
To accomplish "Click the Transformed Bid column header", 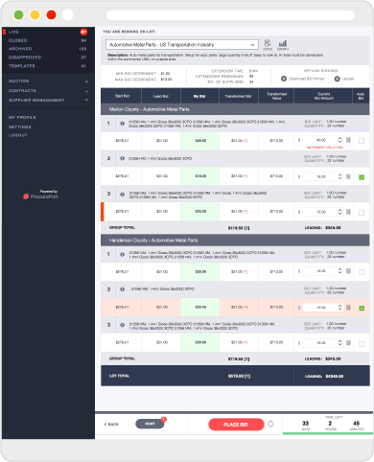I will [238, 96].
